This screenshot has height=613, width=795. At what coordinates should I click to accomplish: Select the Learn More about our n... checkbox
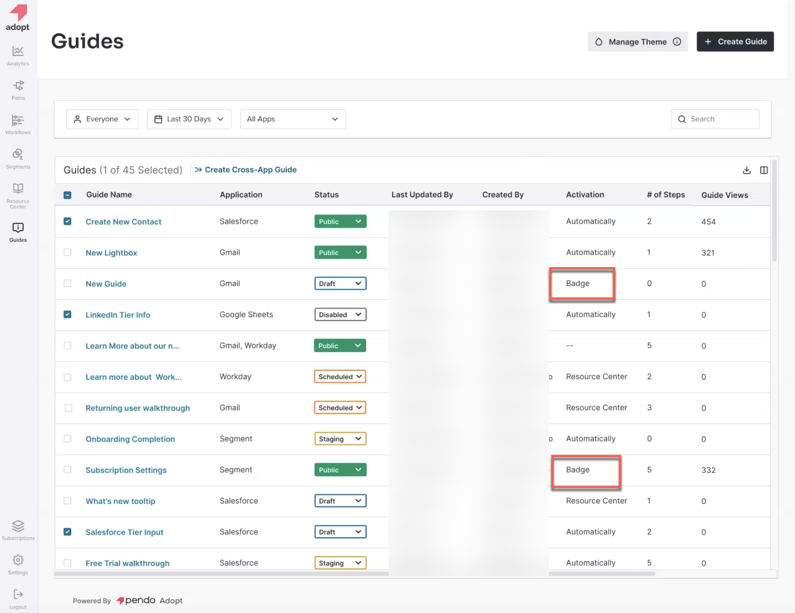67,345
